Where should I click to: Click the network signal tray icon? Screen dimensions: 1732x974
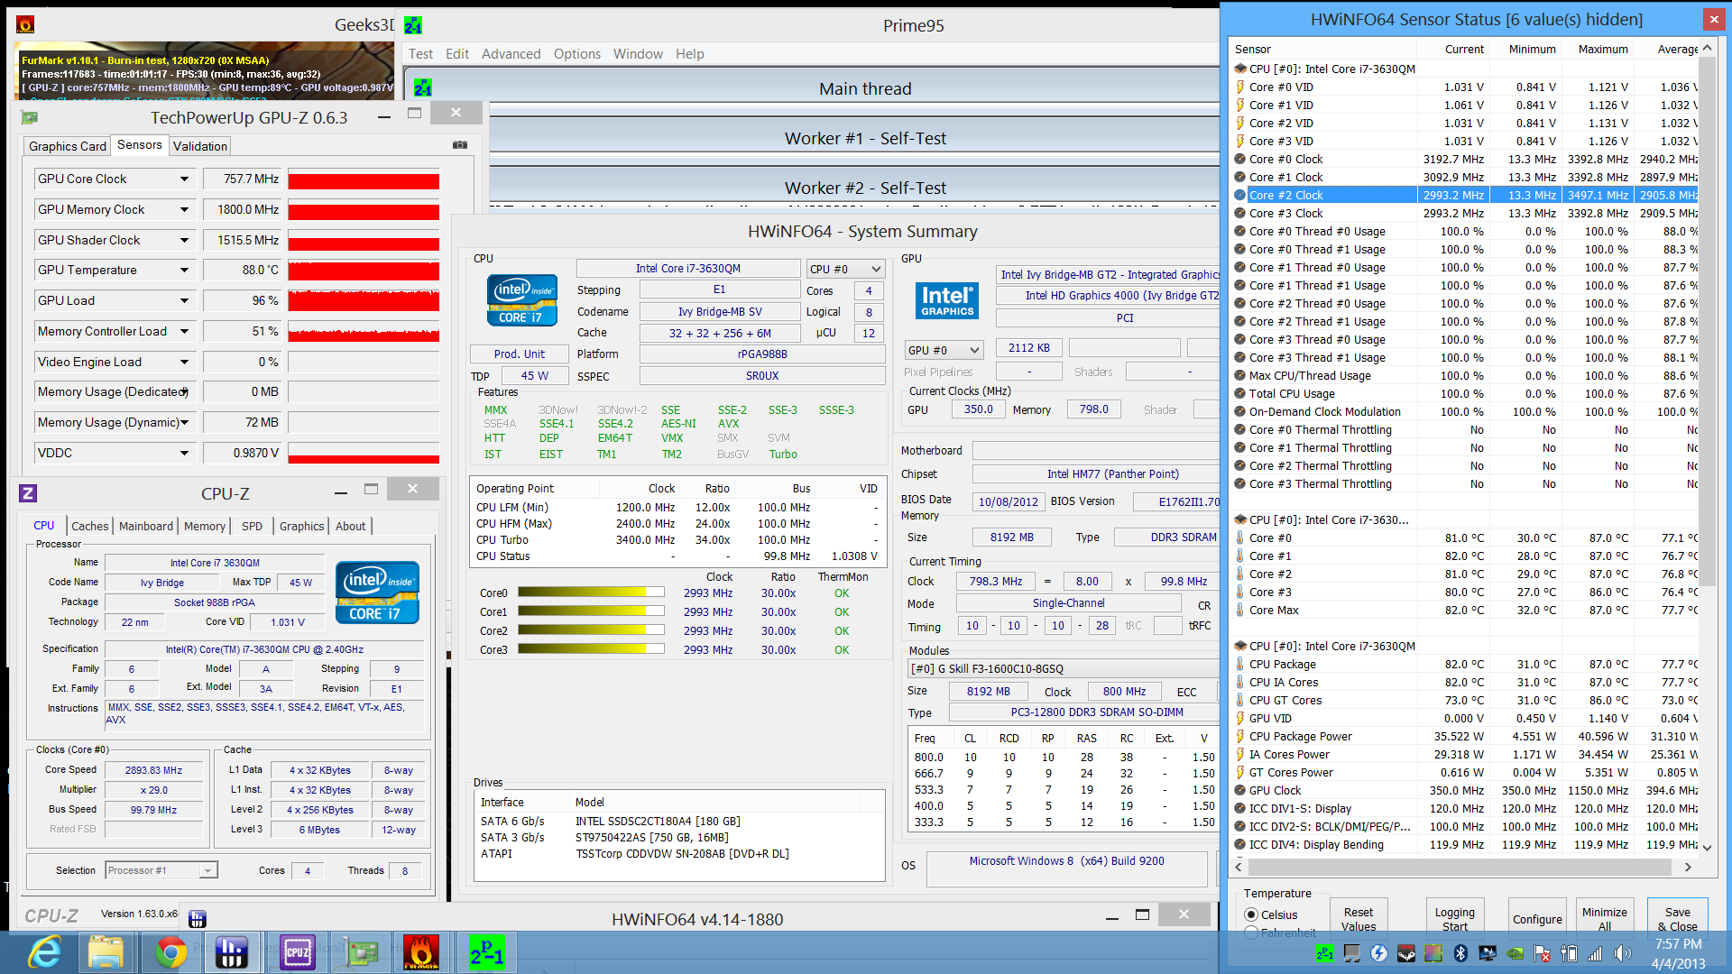pyautogui.click(x=1596, y=953)
